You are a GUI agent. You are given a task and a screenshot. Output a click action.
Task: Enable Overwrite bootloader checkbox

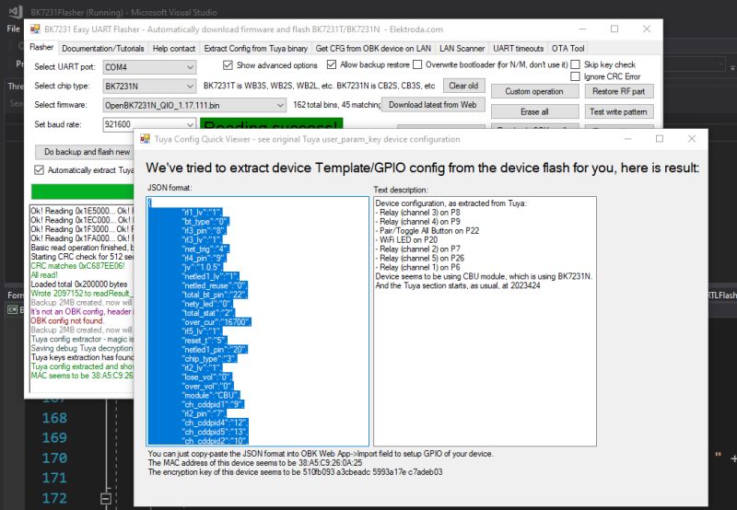tap(417, 64)
